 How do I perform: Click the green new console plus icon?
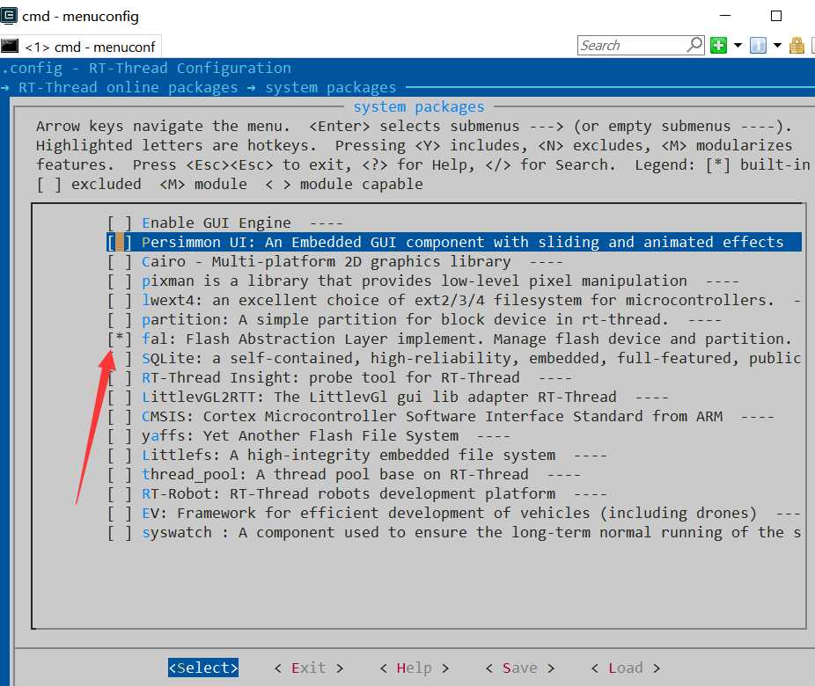pyautogui.click(x=719, y=46)
